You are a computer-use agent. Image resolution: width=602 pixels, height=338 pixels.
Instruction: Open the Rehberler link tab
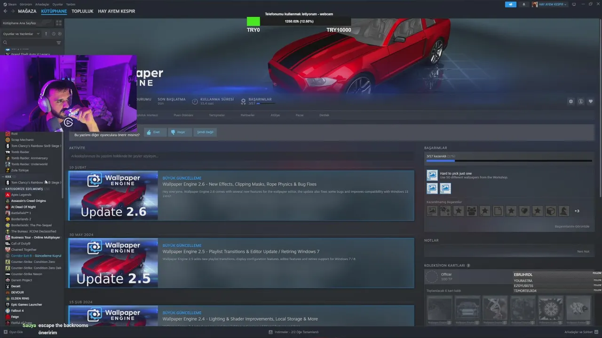247,115
